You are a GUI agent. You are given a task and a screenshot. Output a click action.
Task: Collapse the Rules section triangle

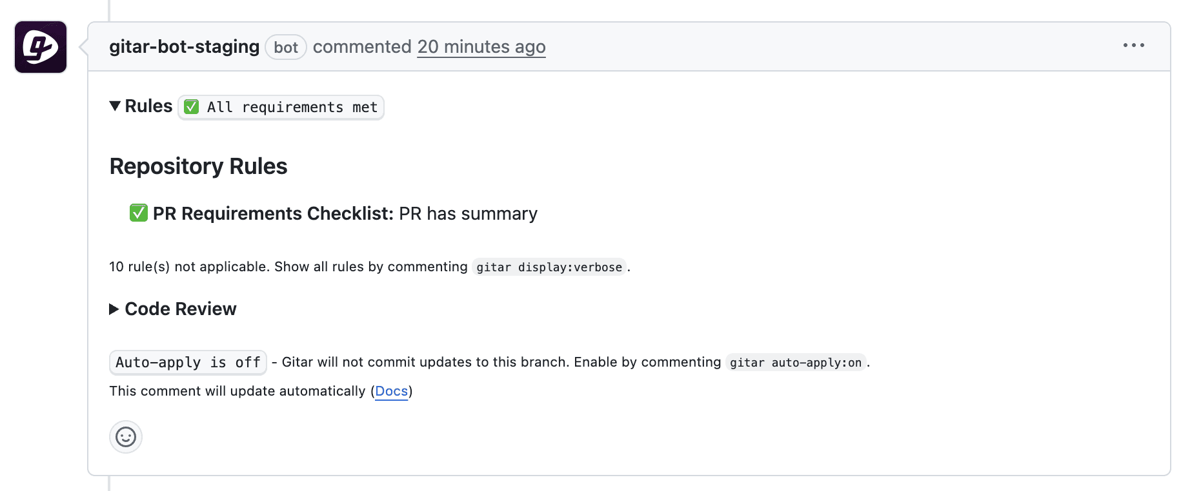(115, 106)
